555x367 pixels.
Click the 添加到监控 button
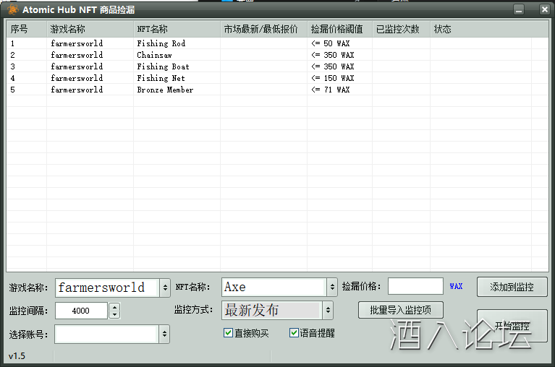(x=512, y=287)
